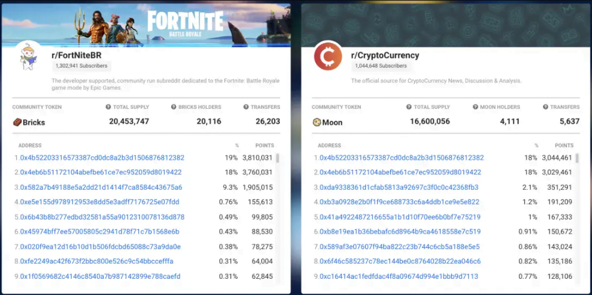Click the Bricks token icon
The height and width of the screenshot is (295, 592).
pos(17,122)
